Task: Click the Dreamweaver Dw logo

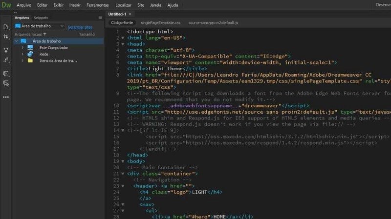Action: pyautogui.click(x=6, y=5)
